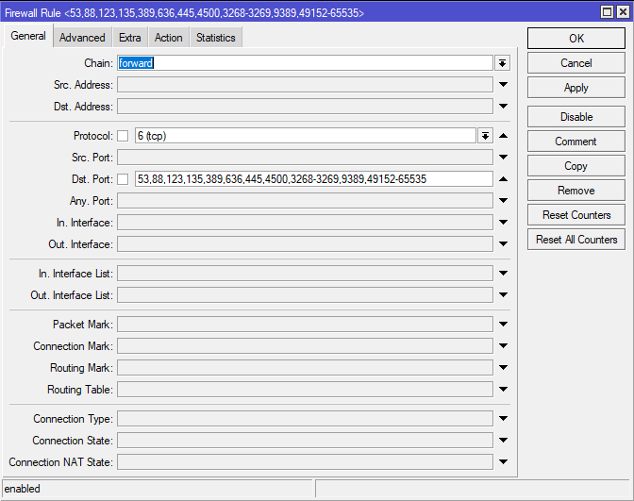
Task: Toggle the Protocol invert checkbox
Action: [123, 136]
